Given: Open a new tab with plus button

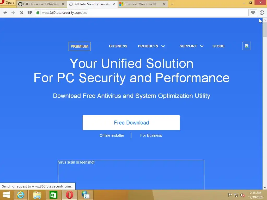Looking at the screenshot, I should 172,4.
